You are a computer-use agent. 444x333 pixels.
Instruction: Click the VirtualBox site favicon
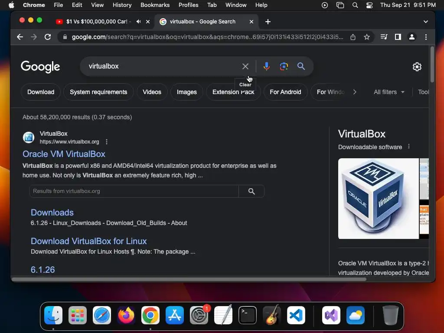(x=29, y=137)
